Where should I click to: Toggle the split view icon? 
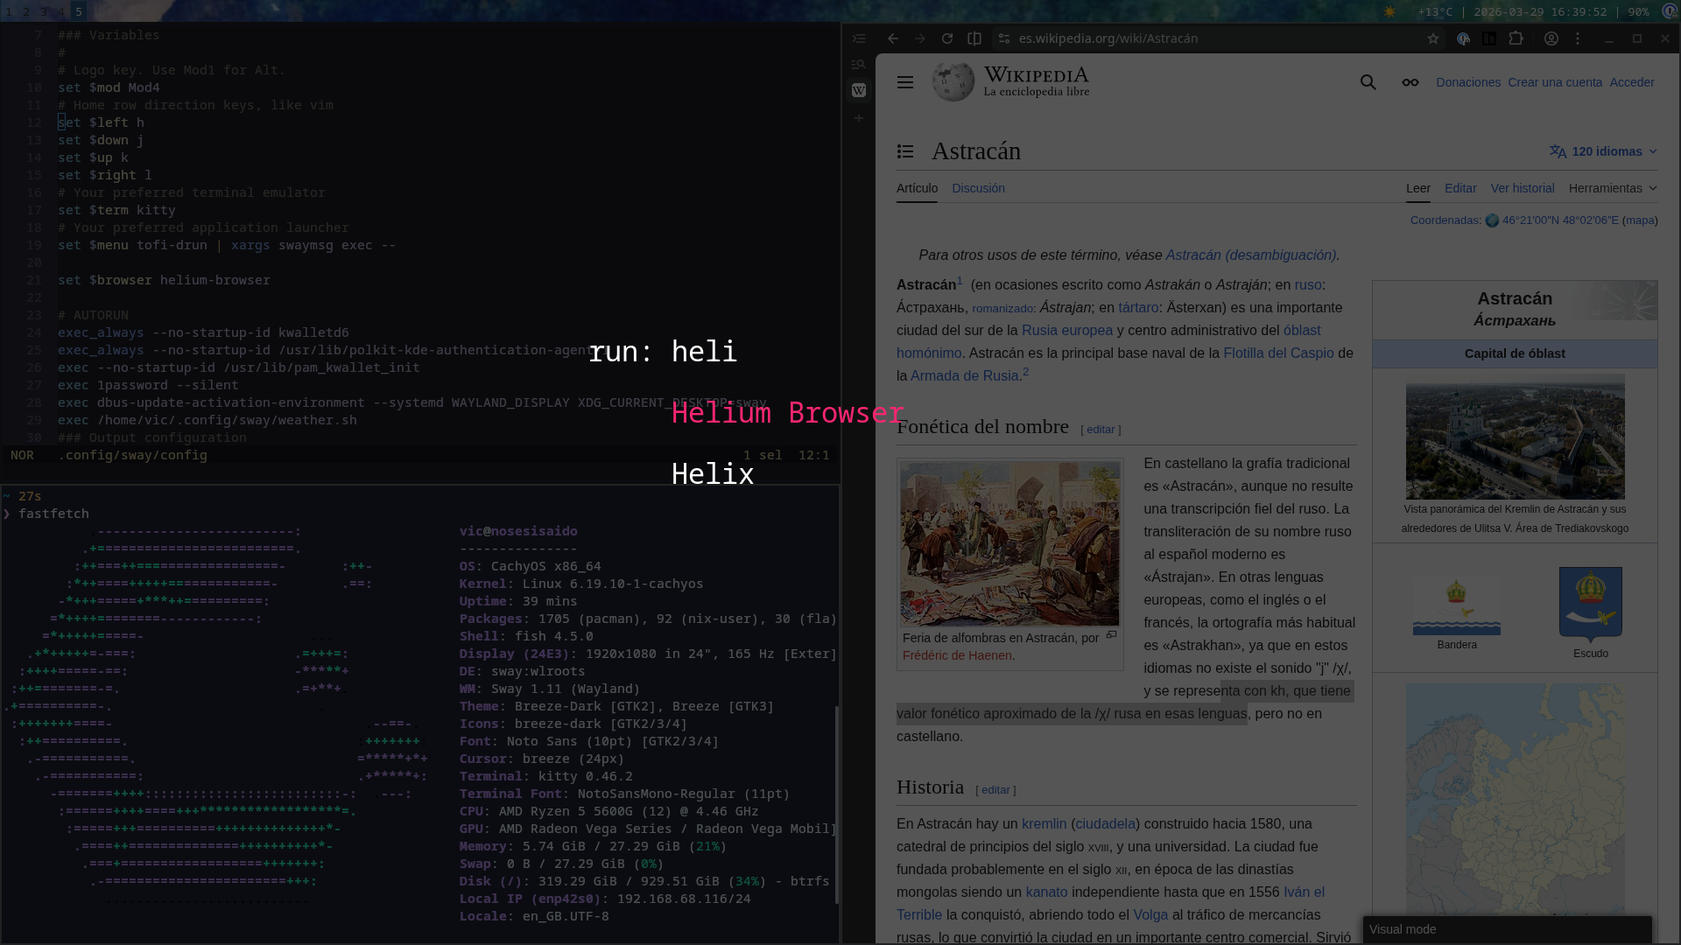pyautogui.click(x=974, y=38)
